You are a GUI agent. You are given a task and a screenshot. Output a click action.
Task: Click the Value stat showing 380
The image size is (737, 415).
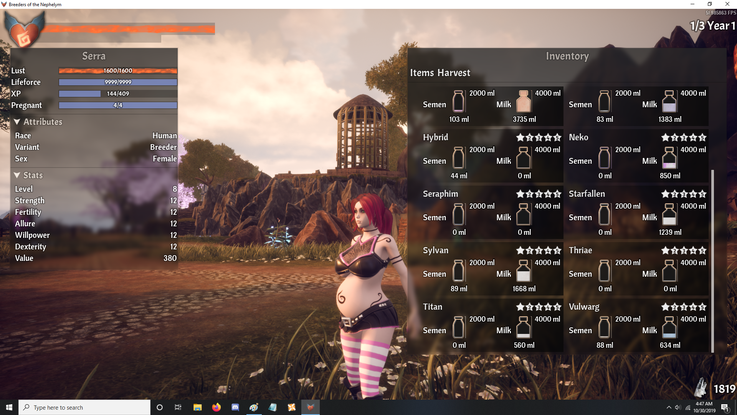[x=96, y=258]
